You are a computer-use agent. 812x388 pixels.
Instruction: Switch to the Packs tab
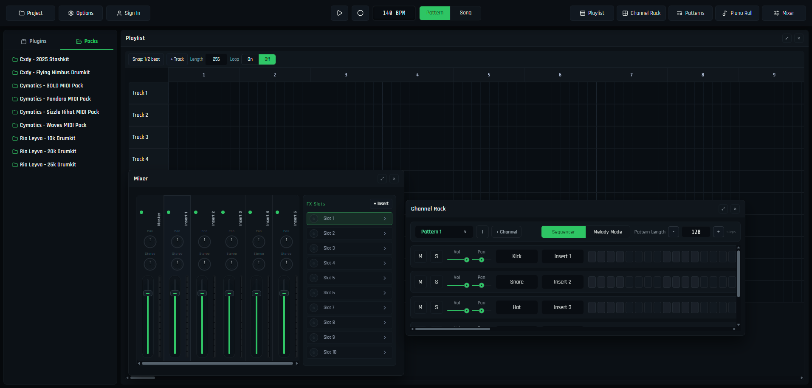(x=87, y=41)
